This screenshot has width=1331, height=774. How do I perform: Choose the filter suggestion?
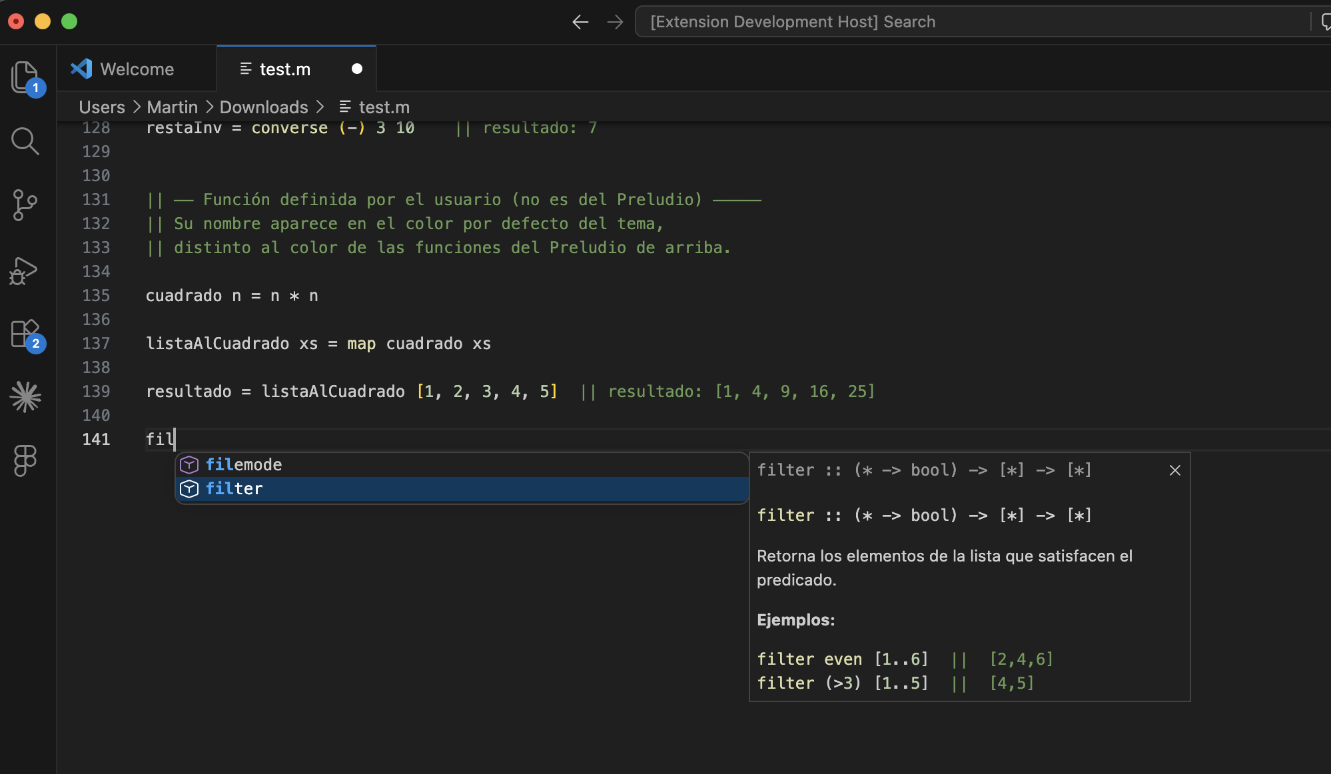point(462,488)
